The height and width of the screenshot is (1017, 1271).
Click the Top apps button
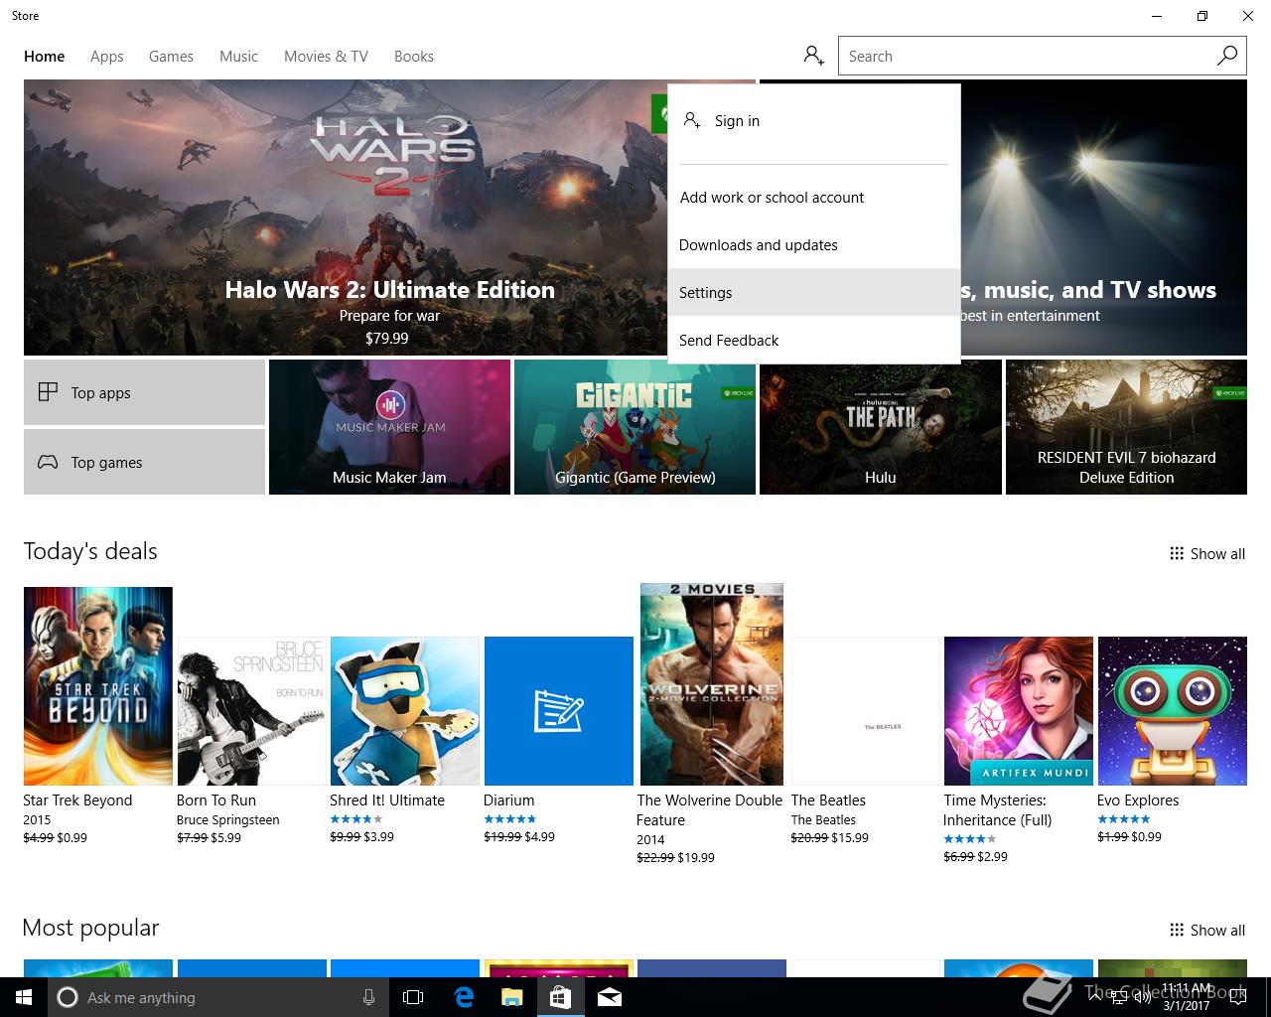[144, 392]
